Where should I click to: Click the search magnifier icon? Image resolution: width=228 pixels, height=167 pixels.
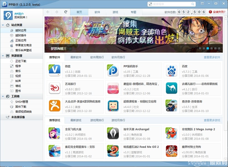tap(193, 4)
